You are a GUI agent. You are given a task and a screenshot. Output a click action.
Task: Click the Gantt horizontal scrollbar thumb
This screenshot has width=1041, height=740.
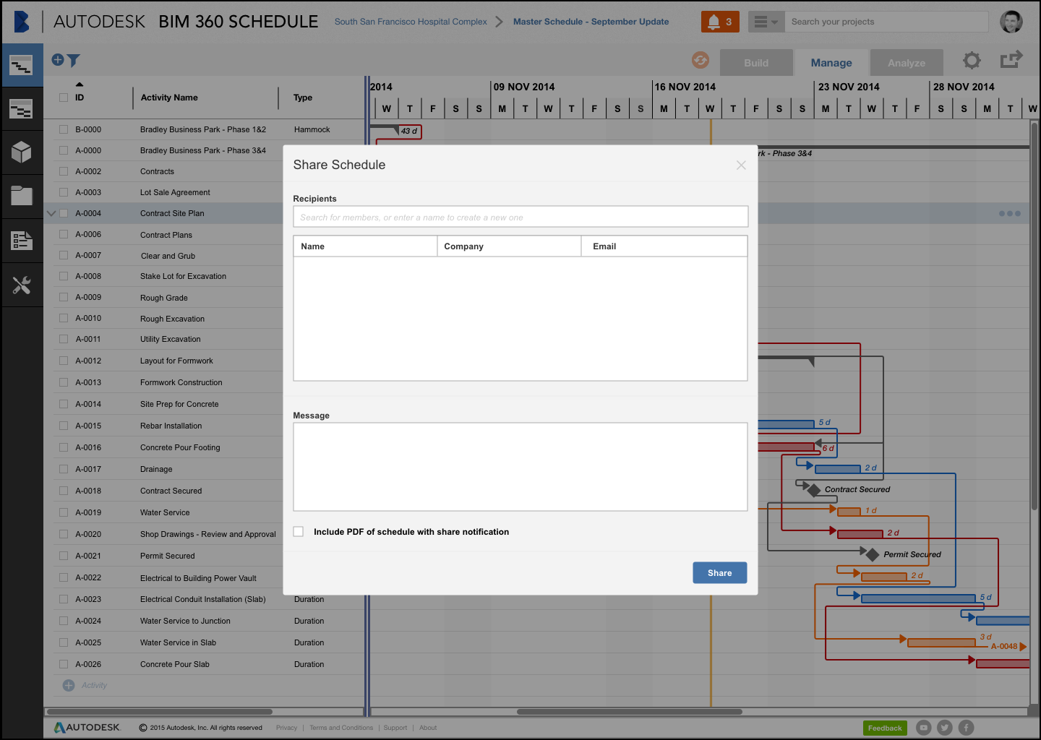[630, 712]
